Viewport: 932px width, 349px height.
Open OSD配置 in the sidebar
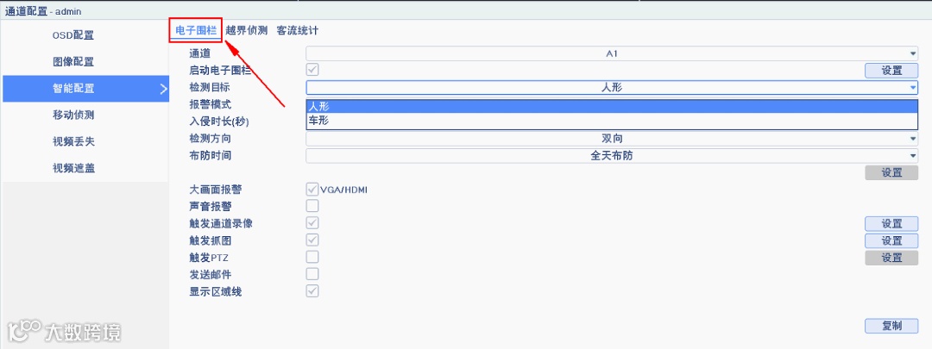coord(73,35)
